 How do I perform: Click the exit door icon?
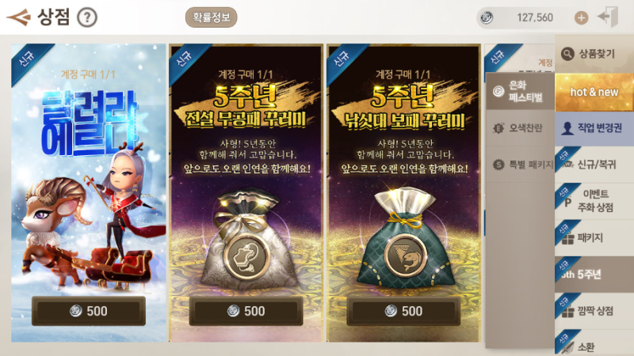click(608, 17)
